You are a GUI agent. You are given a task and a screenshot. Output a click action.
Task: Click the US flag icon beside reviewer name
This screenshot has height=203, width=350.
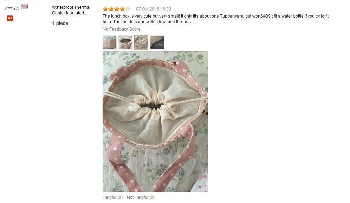pos(24,6)
